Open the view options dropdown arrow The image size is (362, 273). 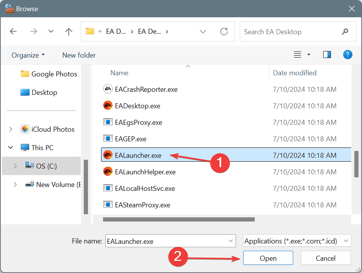pos(309,55)
